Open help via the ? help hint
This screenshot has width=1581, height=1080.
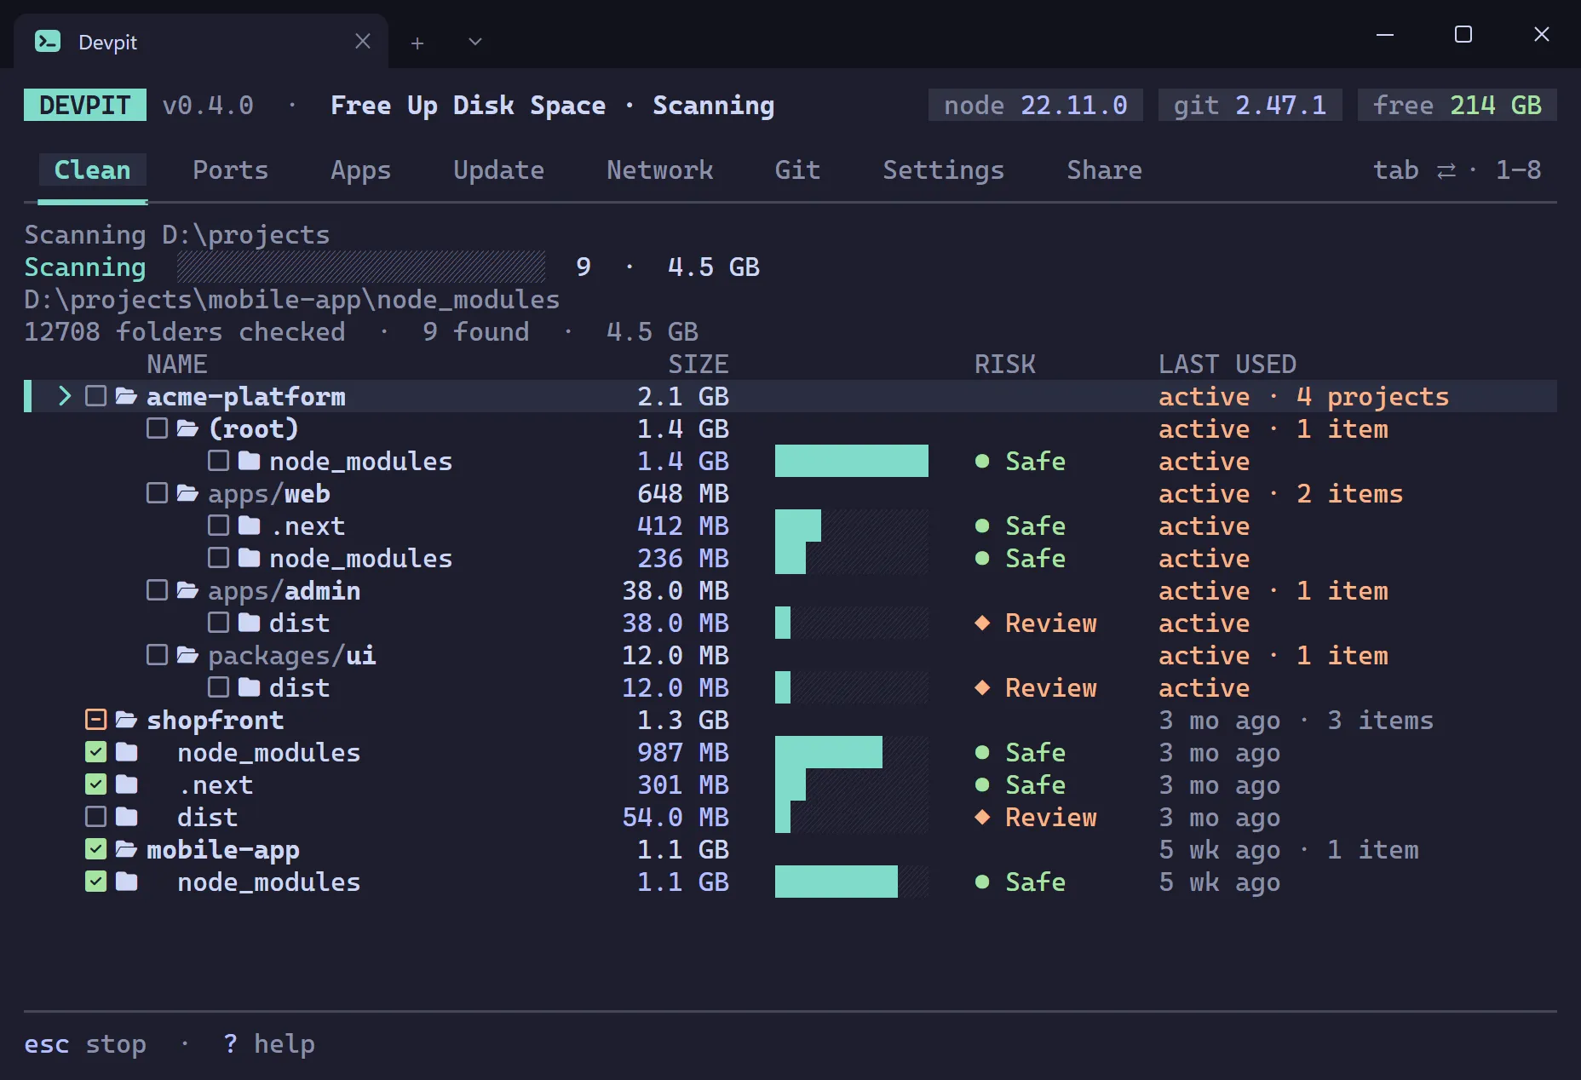point(269,1043)
